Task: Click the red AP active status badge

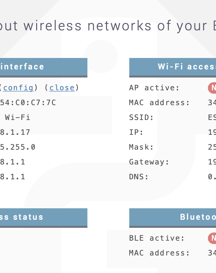Action: point(212,88)
